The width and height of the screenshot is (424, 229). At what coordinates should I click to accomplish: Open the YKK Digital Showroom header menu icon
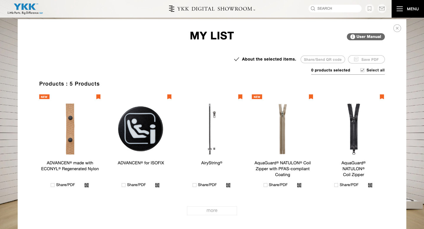point(172,9)
